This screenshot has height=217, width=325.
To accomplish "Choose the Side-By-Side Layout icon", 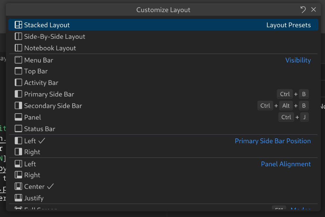I will pyautogui.click(x=18, y=36).
